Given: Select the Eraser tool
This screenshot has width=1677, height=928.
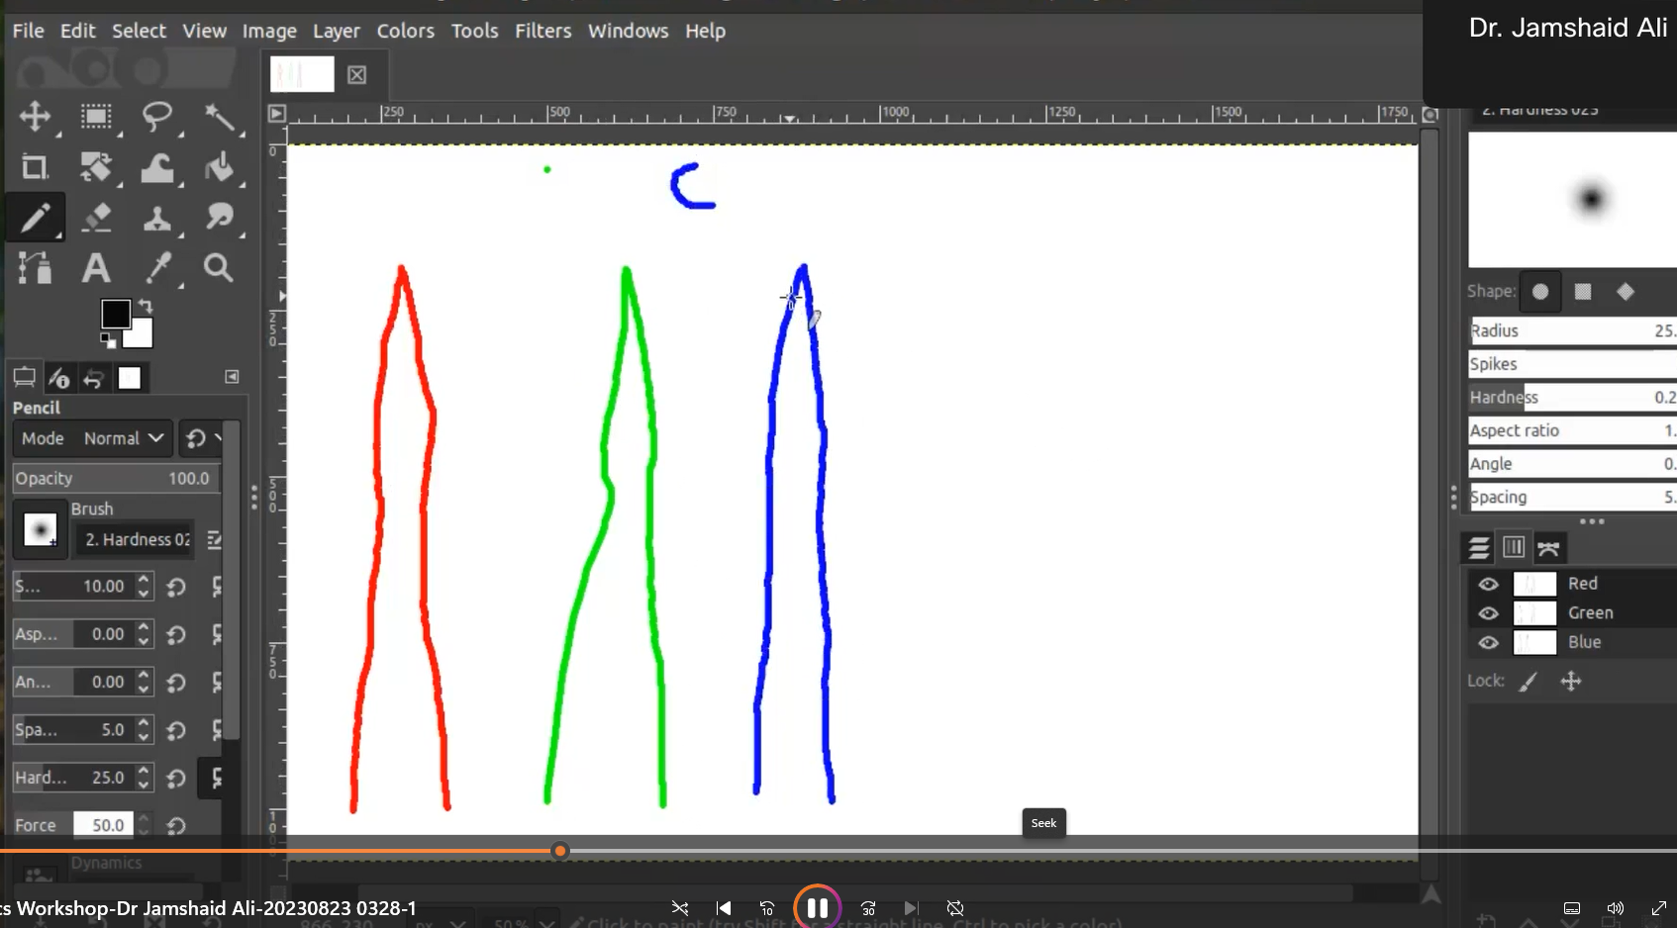Looking at the screenshot, I should pyautogui.click(x=96, y=217).
